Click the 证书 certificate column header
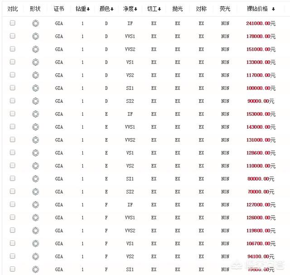 point(59,9)
